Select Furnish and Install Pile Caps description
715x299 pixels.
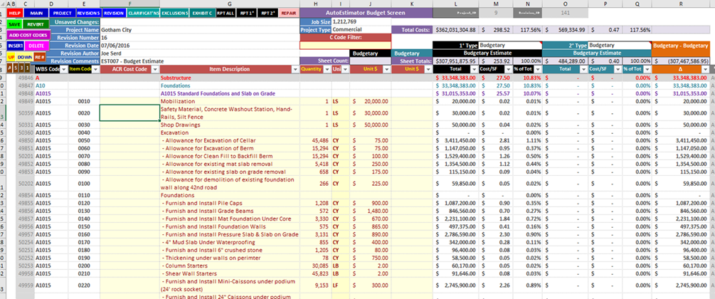[x=230, y=203]
